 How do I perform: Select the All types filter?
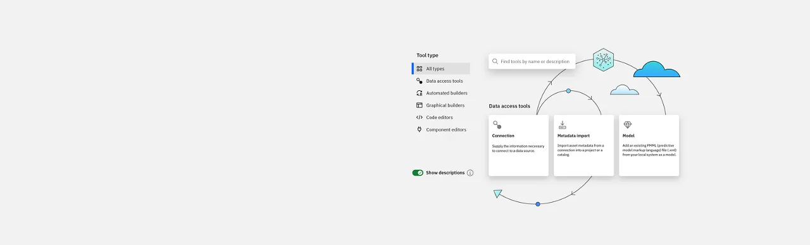441,69
